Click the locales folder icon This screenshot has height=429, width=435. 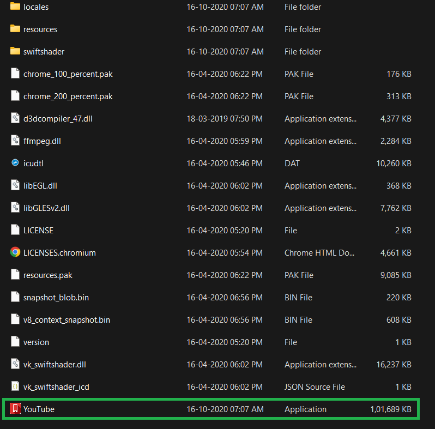pos(15,6)
